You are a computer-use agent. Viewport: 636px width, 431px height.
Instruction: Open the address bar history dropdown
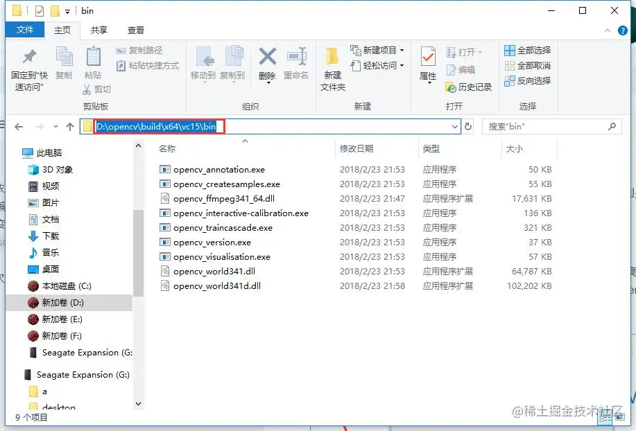click(454, 126)
